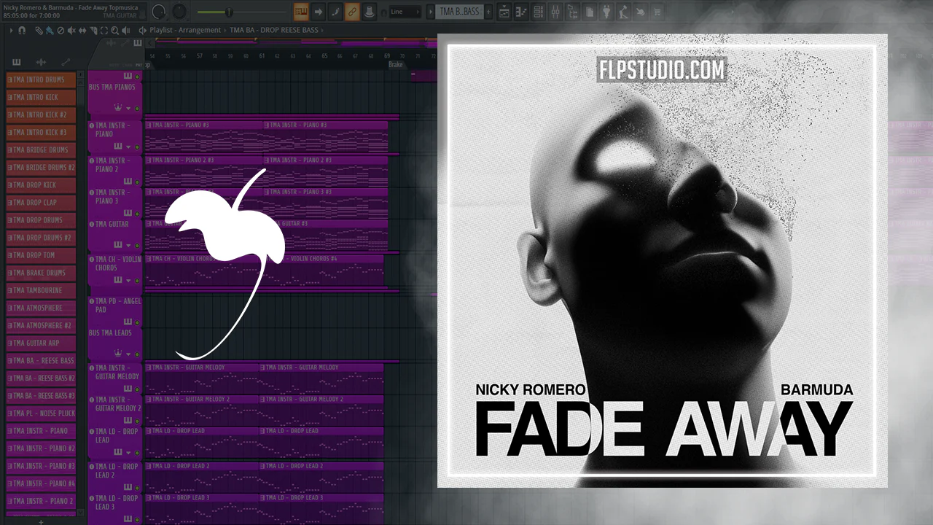Expand the TMA GUITAR track arrow
Viewport: 933px width, 525px height.
pyautogui.click(x=128, y=246)
